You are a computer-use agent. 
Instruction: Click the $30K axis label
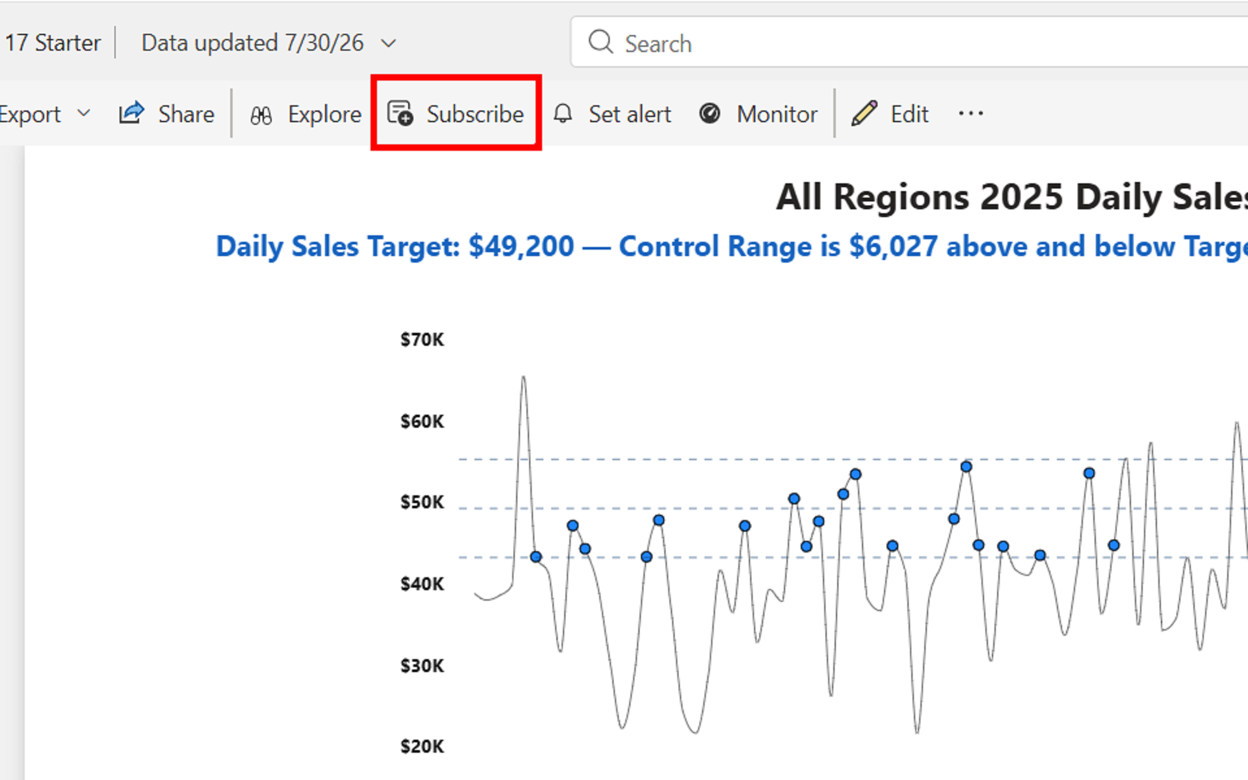pyautogui.click(x=422, y=666)
